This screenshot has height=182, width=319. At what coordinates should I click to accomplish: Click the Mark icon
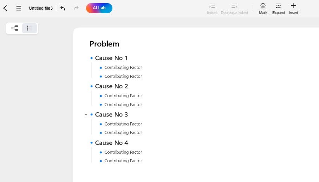pos(263,6)
